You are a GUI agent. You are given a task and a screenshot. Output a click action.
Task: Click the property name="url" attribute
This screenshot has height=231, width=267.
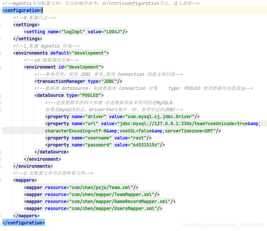[x=85, y=124]
